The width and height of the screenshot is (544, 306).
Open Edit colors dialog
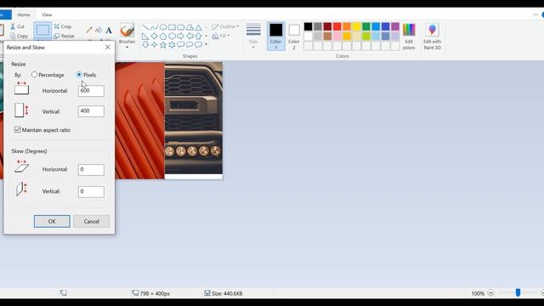pyautogui.click(x=409, y=37)
